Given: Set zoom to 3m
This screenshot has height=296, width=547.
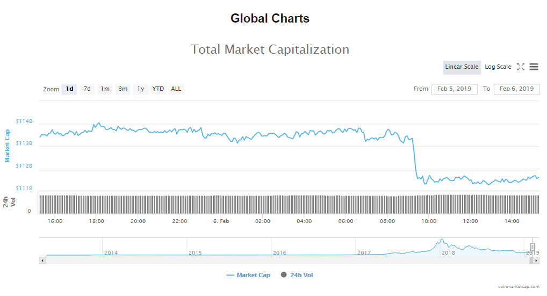Looking at the screenshot, I should tap(123, 89).
